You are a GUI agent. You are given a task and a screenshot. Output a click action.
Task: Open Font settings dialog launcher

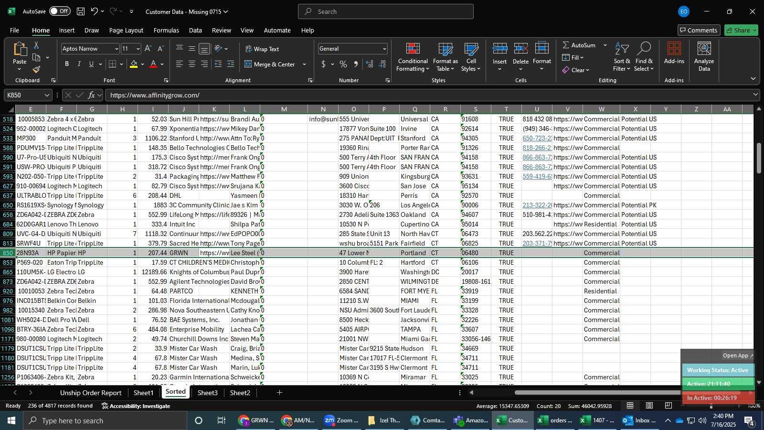[x=166, y=80]
